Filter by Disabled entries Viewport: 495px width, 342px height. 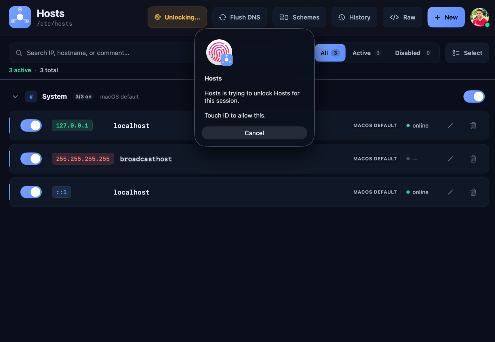coord(413,53)
